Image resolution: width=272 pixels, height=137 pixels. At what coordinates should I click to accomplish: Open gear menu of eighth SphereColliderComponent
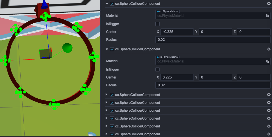pos(269,134)
